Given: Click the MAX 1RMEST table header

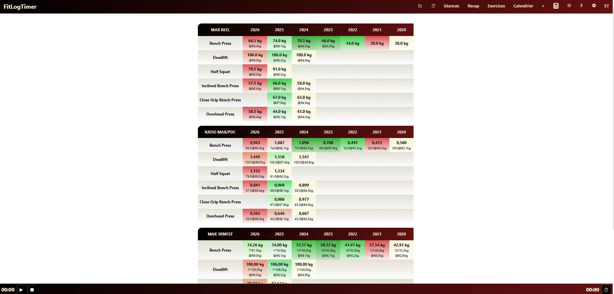Looking at the screenshot, I should click(220, 234).
